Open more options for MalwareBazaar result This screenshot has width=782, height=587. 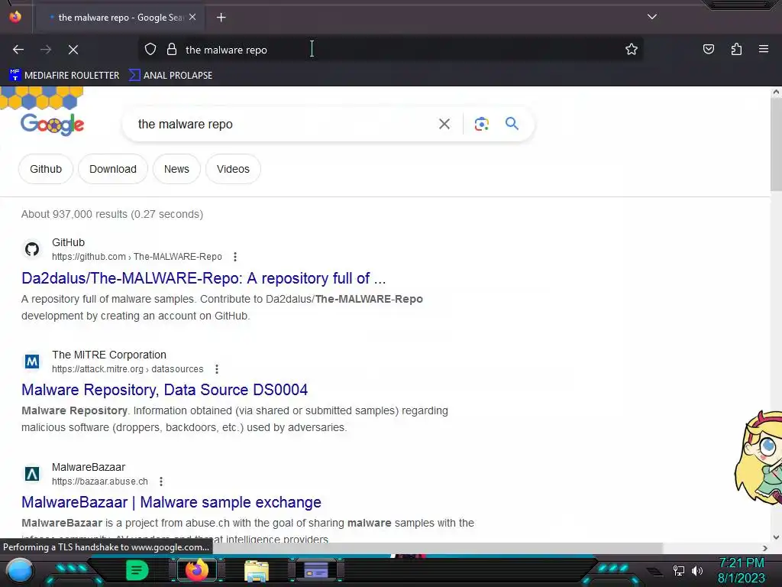point(160,482)
